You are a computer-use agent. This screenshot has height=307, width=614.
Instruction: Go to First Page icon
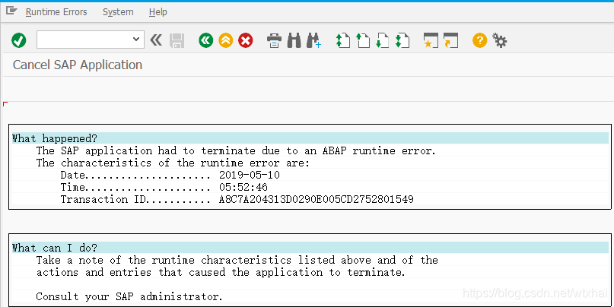(343, 41)
